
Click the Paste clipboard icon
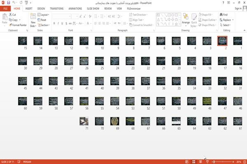tap(5, 17)
